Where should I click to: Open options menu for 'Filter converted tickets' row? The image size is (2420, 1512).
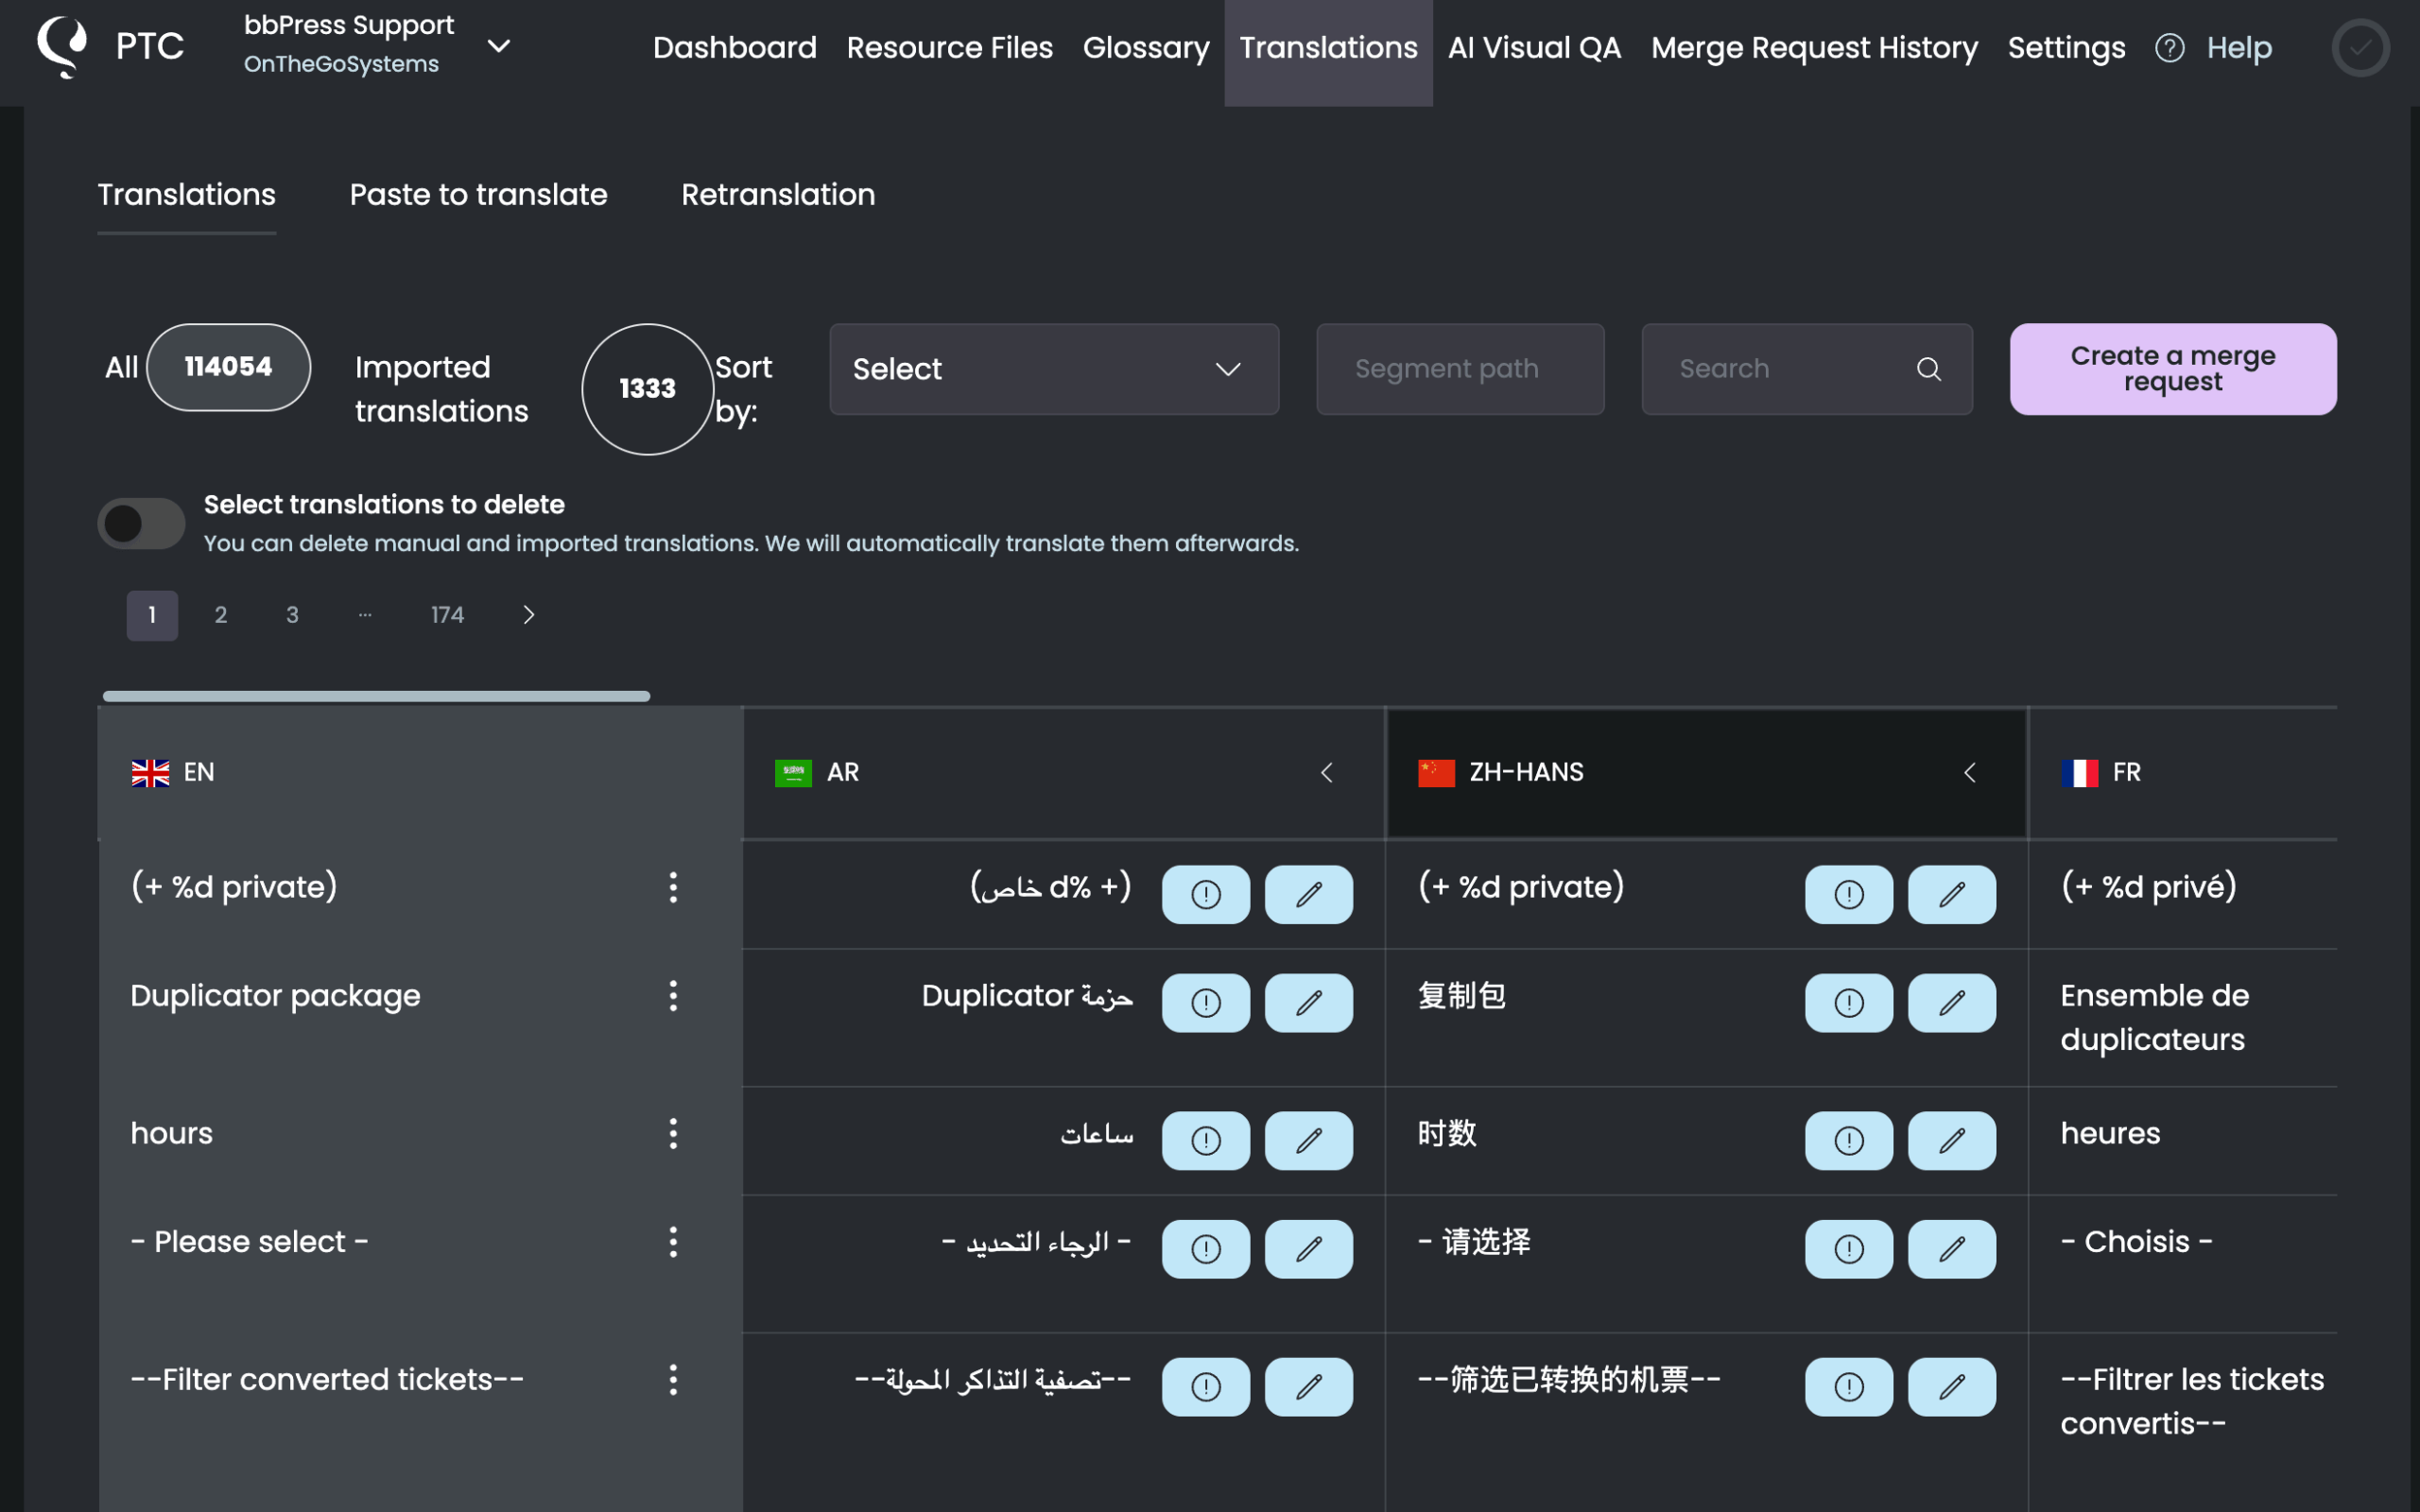pos(673,1380)
